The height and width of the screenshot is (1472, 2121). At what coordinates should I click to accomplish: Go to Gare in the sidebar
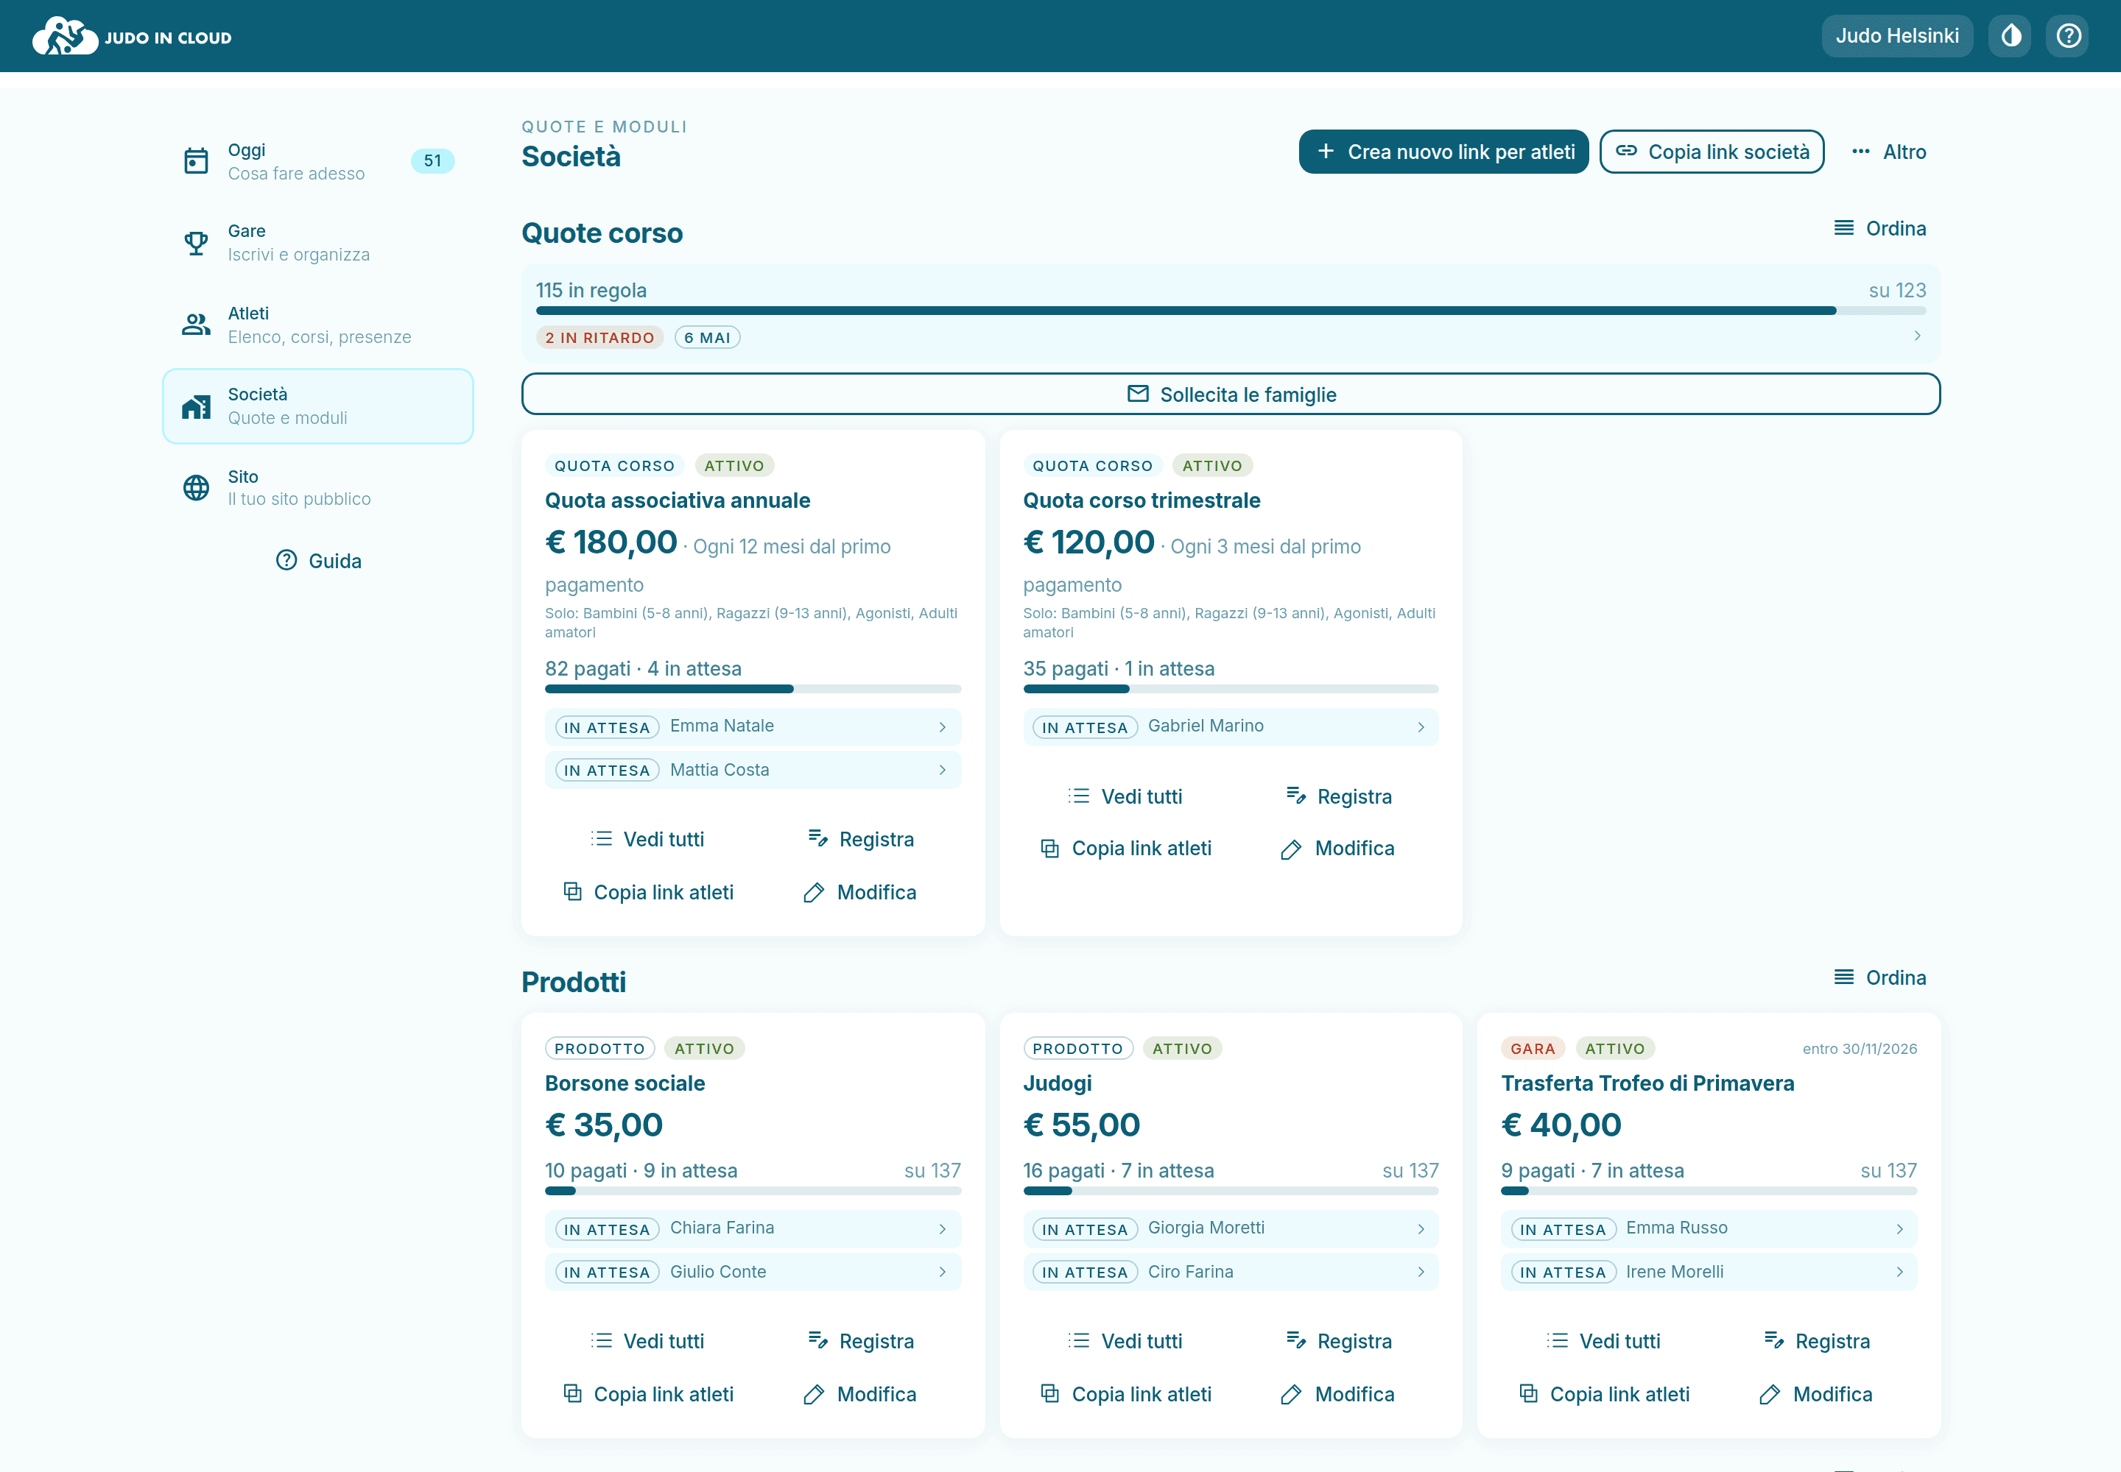317,243
